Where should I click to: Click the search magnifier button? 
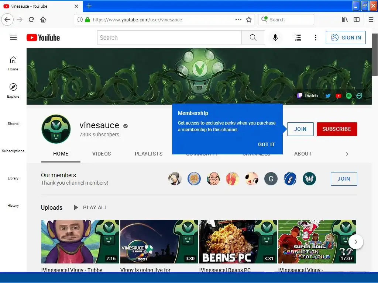tap(253, 38)
